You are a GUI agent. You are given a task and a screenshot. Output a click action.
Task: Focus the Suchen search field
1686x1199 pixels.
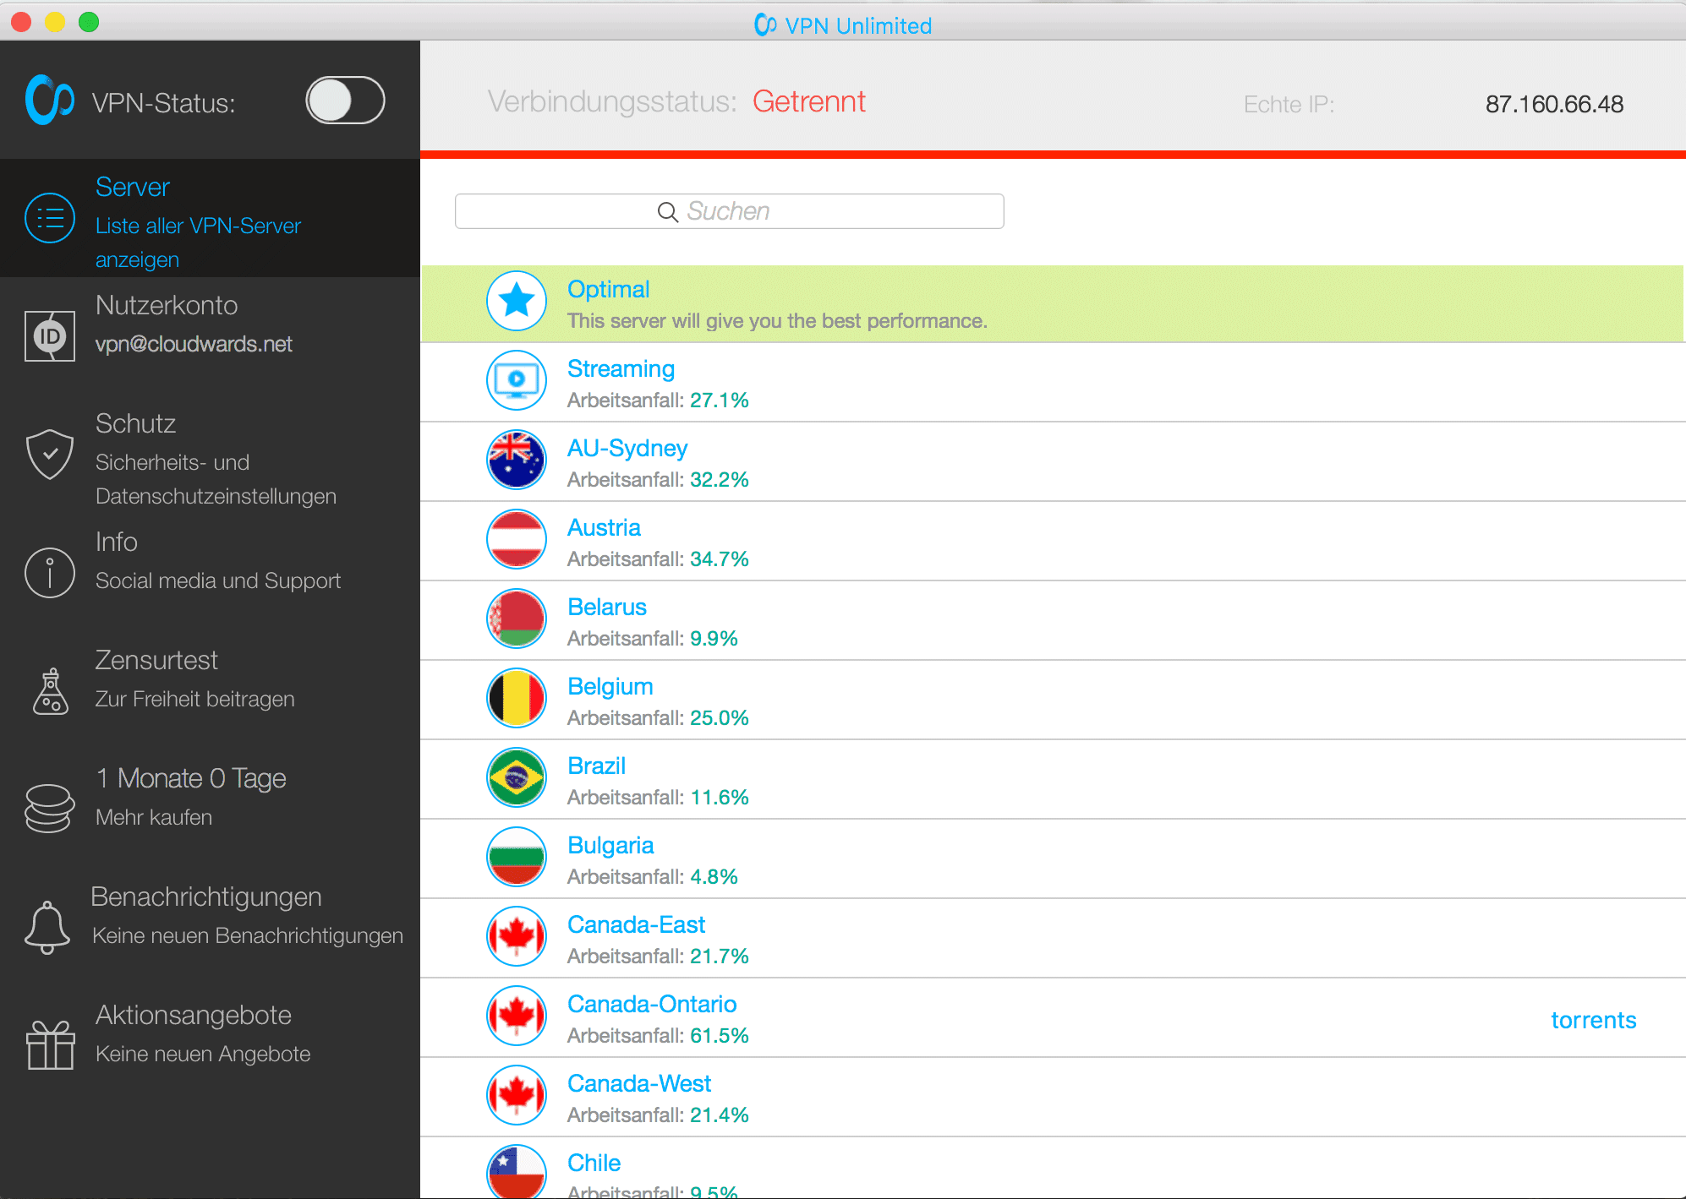(730, 211)
